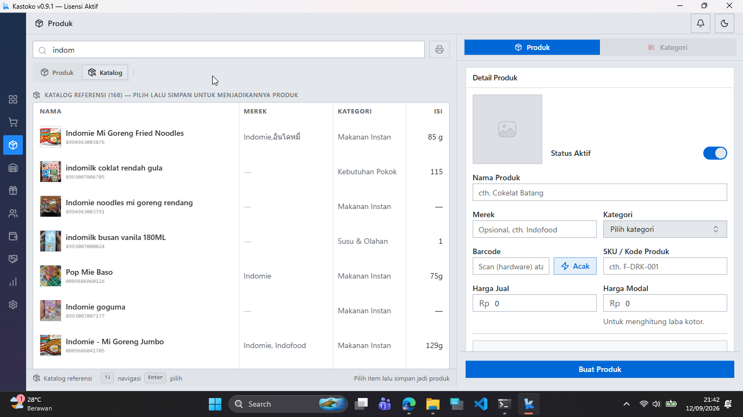Click the notification bell icon
Viewport: 743px width, 417px height.
click(701, 23)
